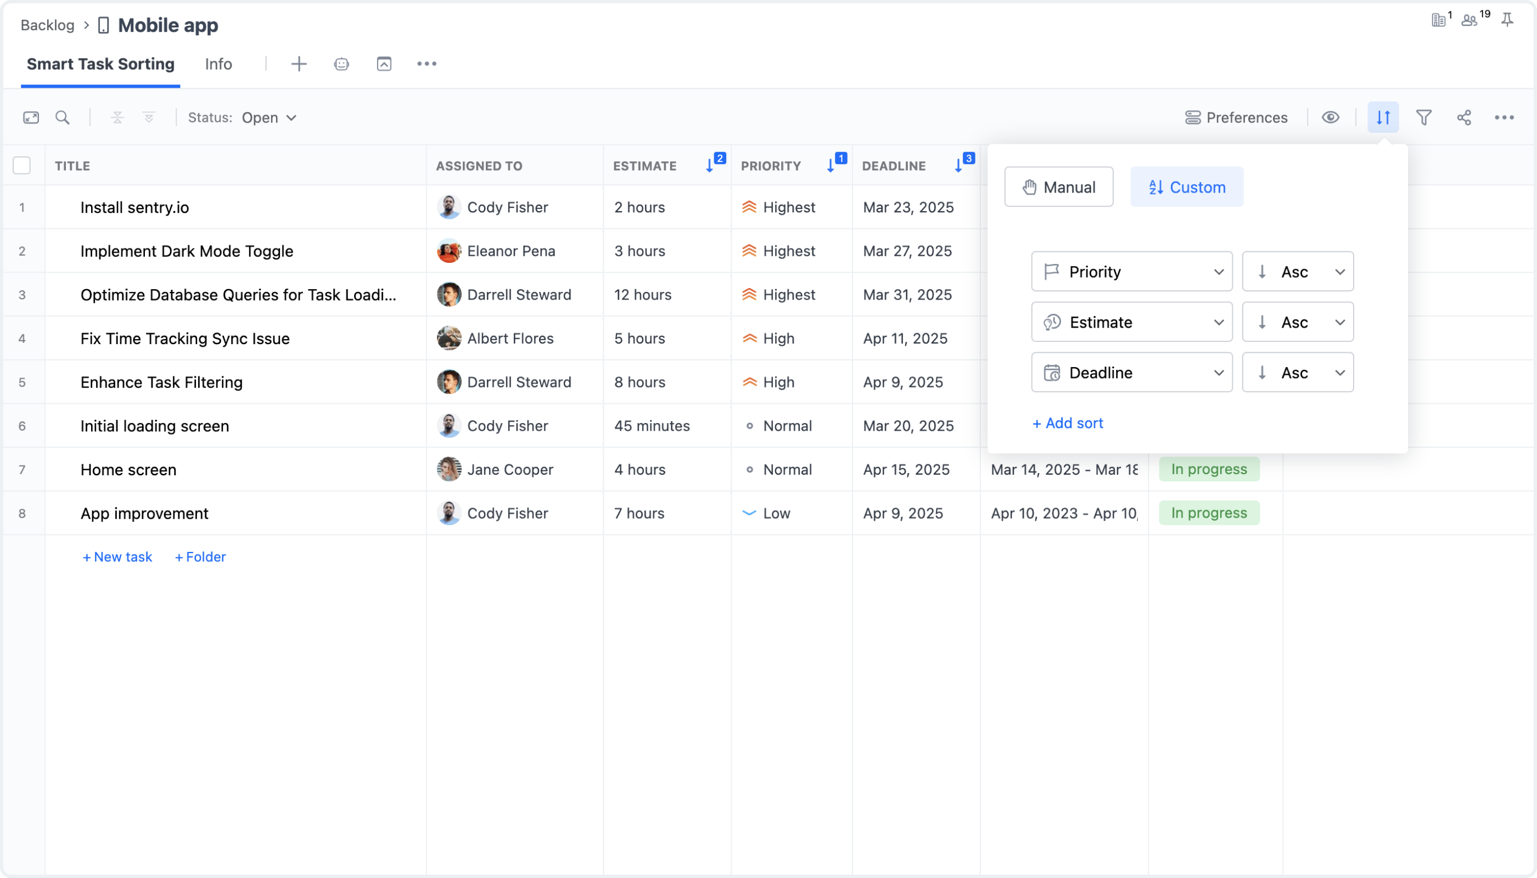Click the Assigned To column header

click(479, 166)
